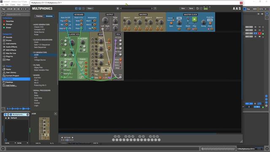Click the orange Sync button in Master Clock

pos(171,23)
